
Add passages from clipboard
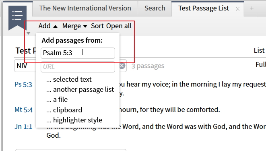tap(64, 110)
